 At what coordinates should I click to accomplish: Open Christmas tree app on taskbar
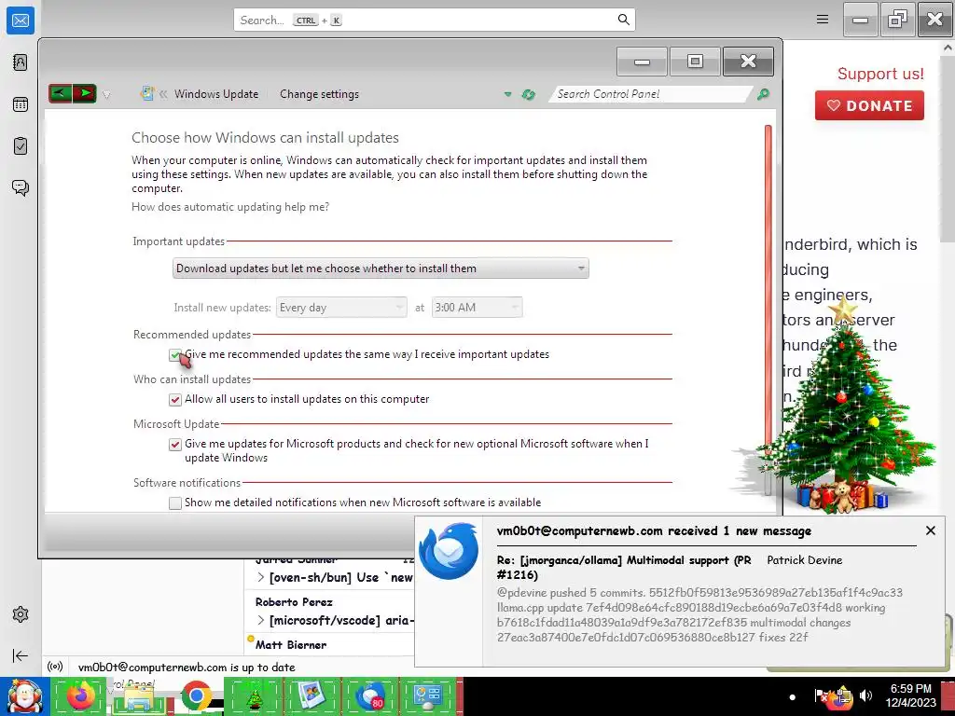click(x=254, y=696)
